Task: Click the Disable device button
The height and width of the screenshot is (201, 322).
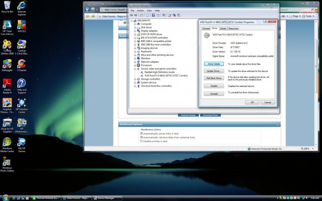Action: [x=214, y=86]
